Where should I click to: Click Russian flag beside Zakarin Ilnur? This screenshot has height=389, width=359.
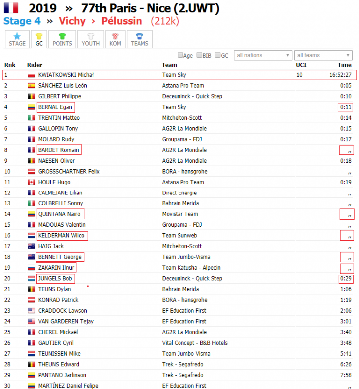pos(31,268)
